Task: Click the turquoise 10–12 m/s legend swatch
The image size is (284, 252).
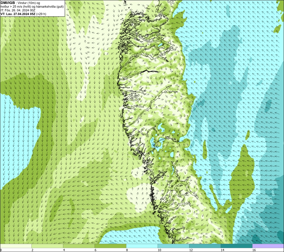Action: (x=174, y=246)
